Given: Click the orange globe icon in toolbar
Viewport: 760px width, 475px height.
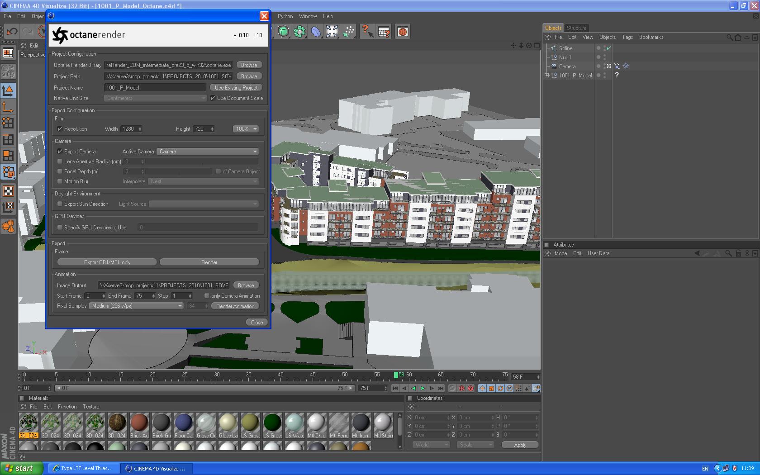Looking at the screenshot, I should [402, 32].
